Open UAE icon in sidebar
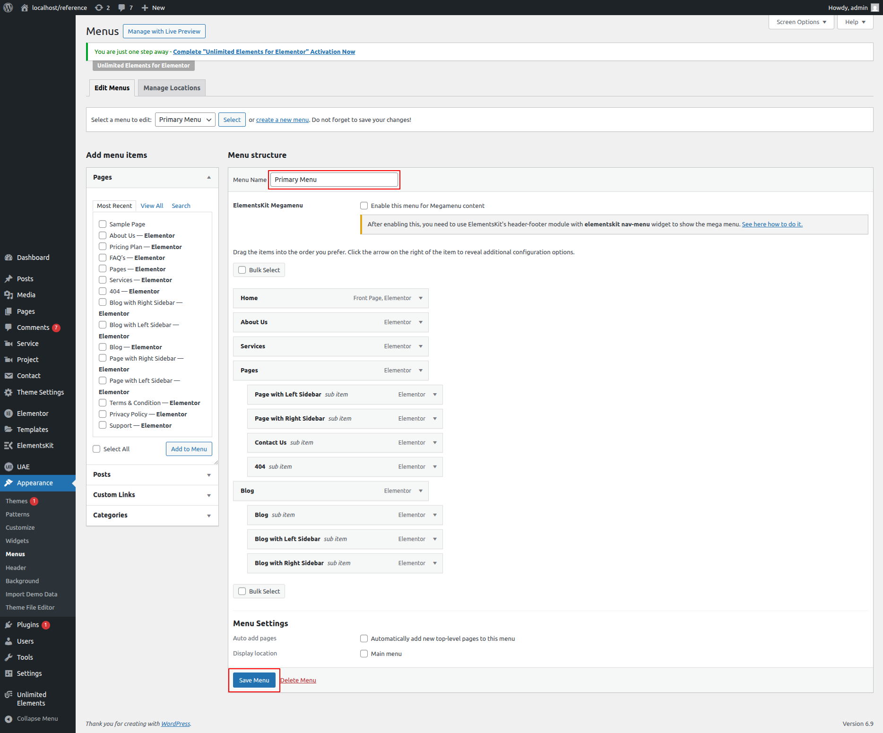This screenshot has width=883, height=733. pyautogui.click(x=9, y=467)
